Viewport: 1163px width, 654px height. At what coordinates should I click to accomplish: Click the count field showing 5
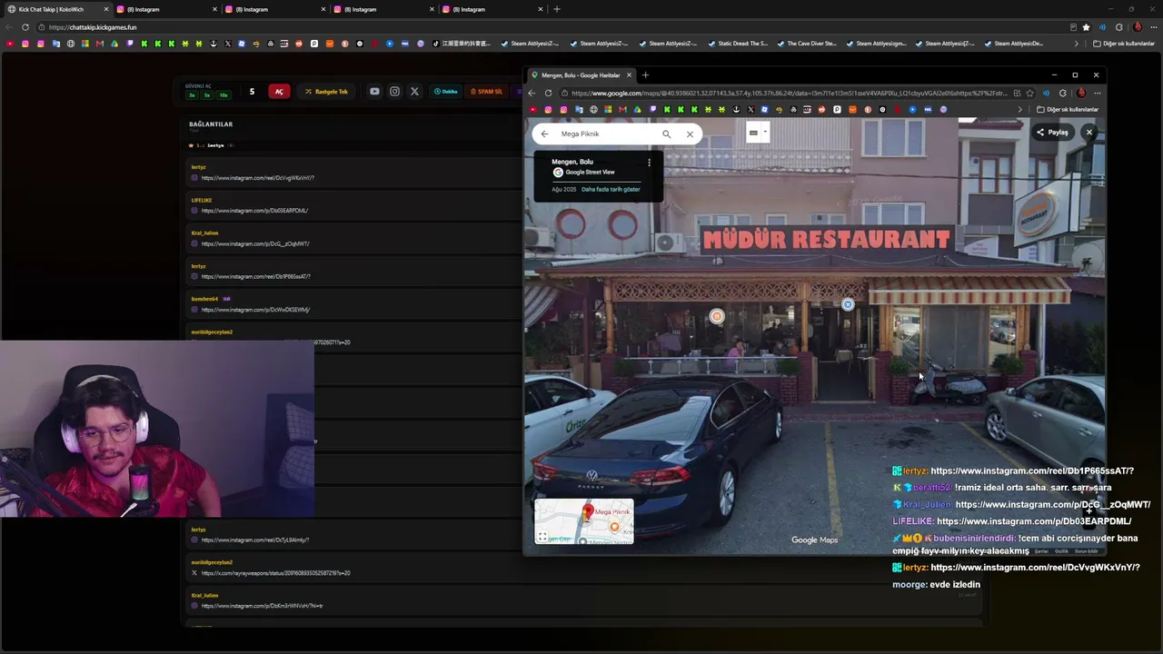coord(252,92)
